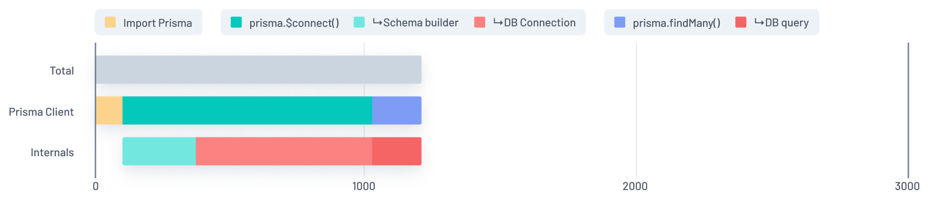Click the prisma.$connect() teal legend swatch

tap(236, 22)
